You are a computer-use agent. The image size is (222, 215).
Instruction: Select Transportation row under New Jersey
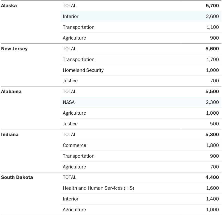tap(79, 60)
